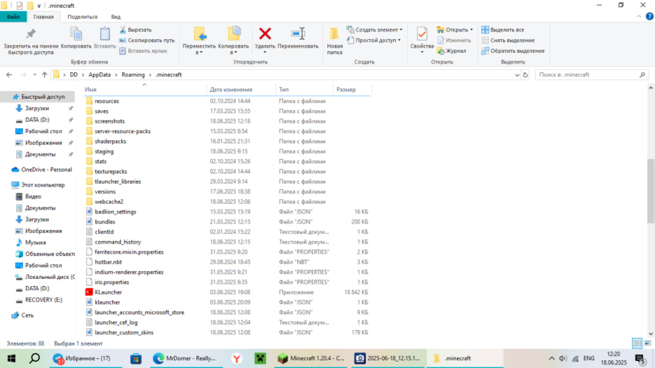This screenshot has width=655, height=368.
Task: Select Этот компьютер in sidebar
Action: pyautogui.click(x=38, y=185)
